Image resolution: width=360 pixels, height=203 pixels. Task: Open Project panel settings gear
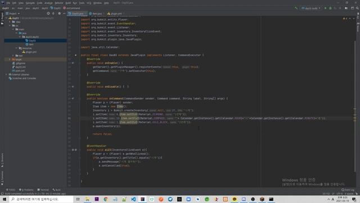(60, 14)
